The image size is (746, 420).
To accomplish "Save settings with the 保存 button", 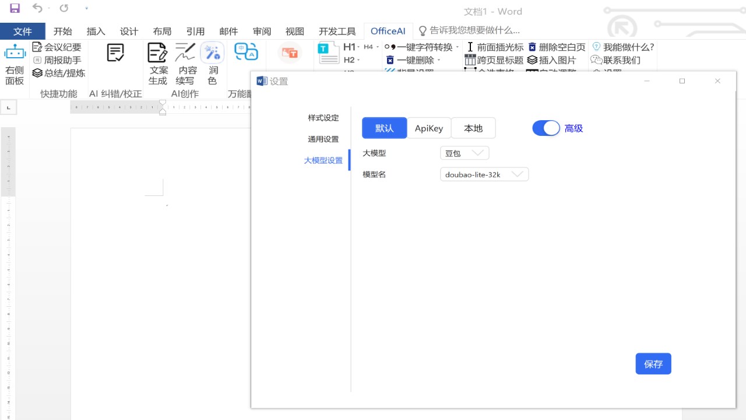I will [x=653, y=363].
